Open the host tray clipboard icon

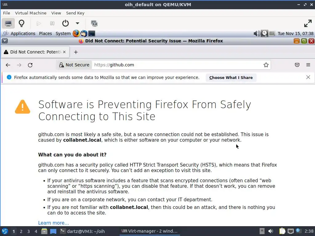click(282, 231)
